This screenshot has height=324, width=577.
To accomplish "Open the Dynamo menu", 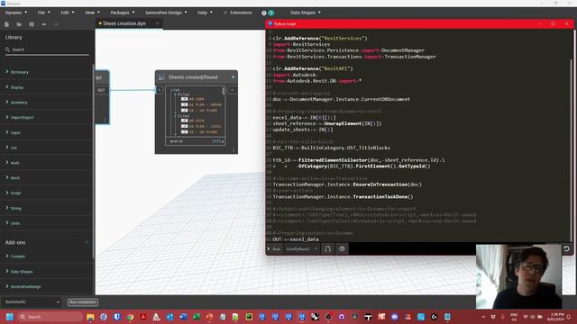I will pyautogui.click(x=16, y=13).
